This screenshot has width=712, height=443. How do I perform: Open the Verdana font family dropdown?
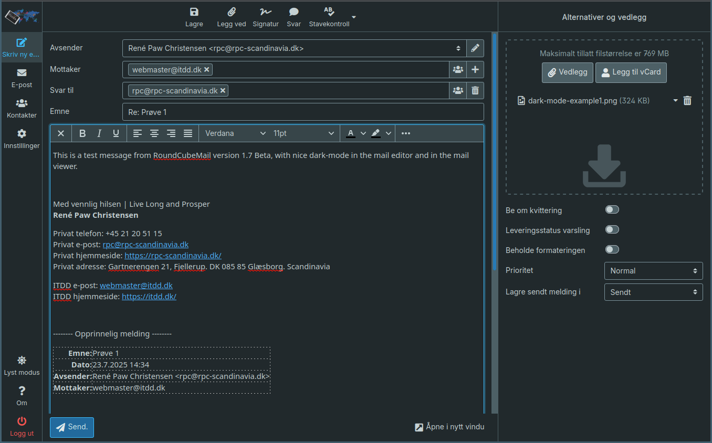(234, 133)
